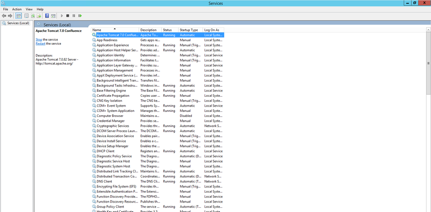Select the Encrypting File System (EFS) service
This screenshot has width=431, height=212.
tap(116, 187)
